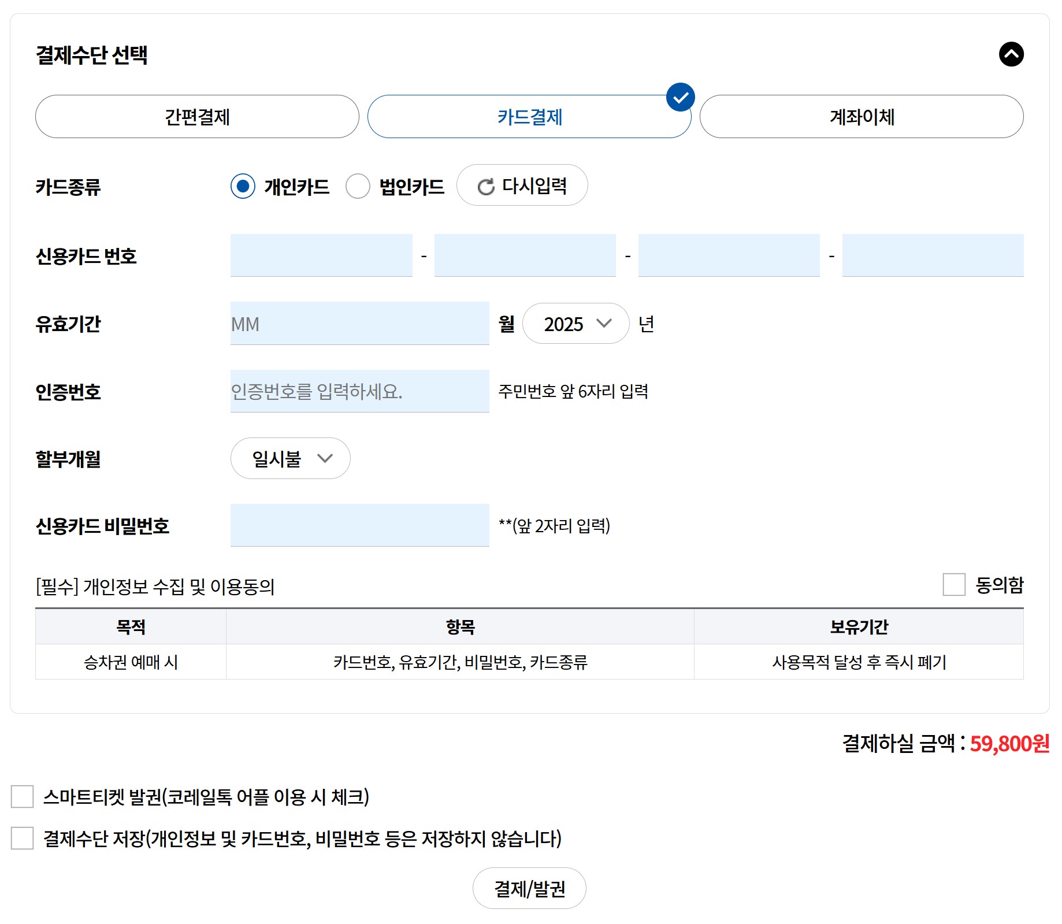Click the first credit card number field
Screen dimensions: 1062x924
(321, 255)
